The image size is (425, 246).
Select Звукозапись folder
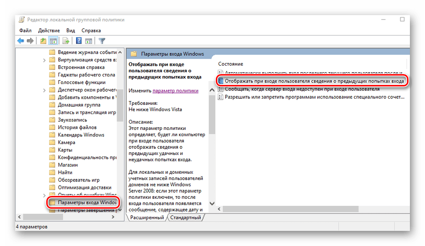click(68, 120)
